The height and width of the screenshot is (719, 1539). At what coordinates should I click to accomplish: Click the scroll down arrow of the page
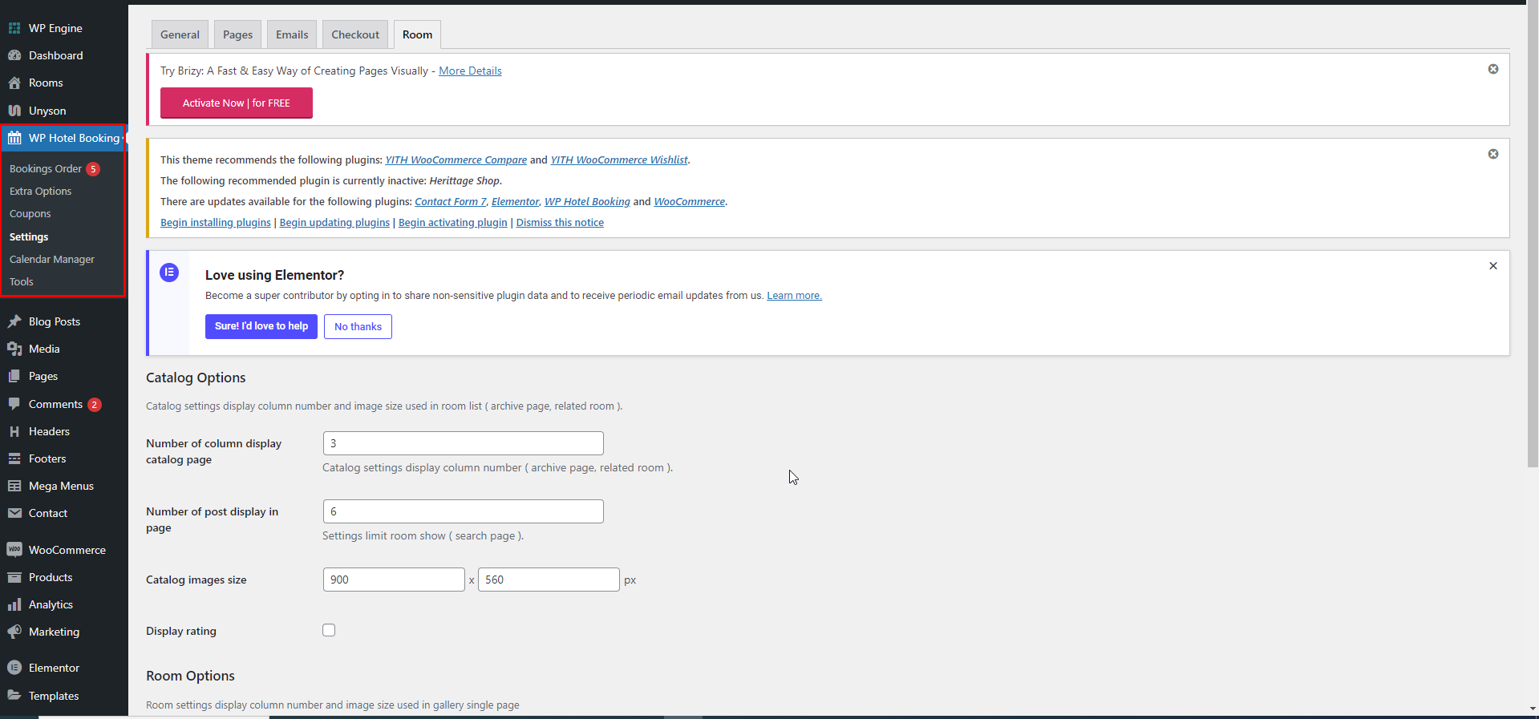[x=1533, y=709]
